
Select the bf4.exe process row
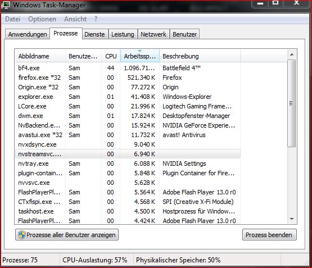click(x=128, y=68)
